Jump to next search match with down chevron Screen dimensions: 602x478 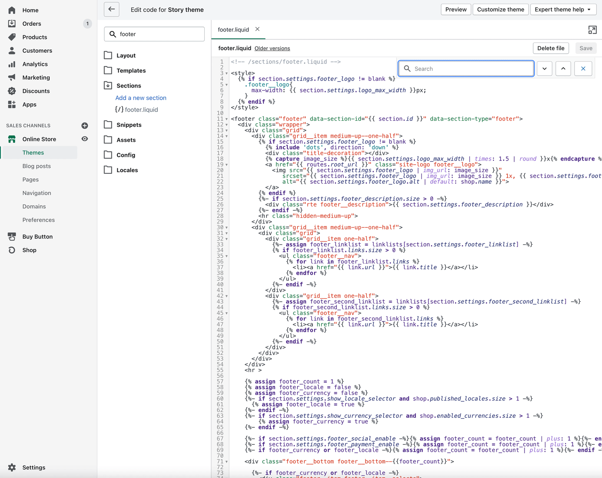544,68
